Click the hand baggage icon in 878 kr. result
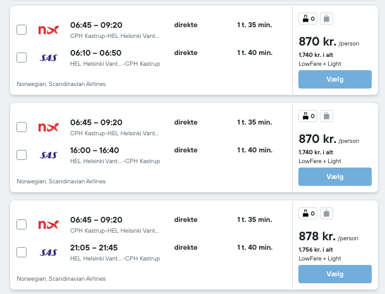This screenshot has width=385, height=294. click(308, 213)
